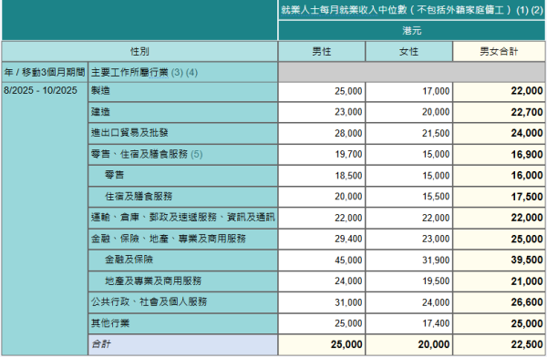Select 其他行業 combined value 25,000
This screenshot has height=357, width=547.
pyautogui.click(x=499, y=323)
